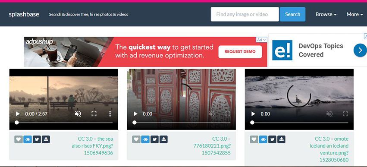Focus the Find any image or video field
The image size is (367, 167).
tap(245, 14)
